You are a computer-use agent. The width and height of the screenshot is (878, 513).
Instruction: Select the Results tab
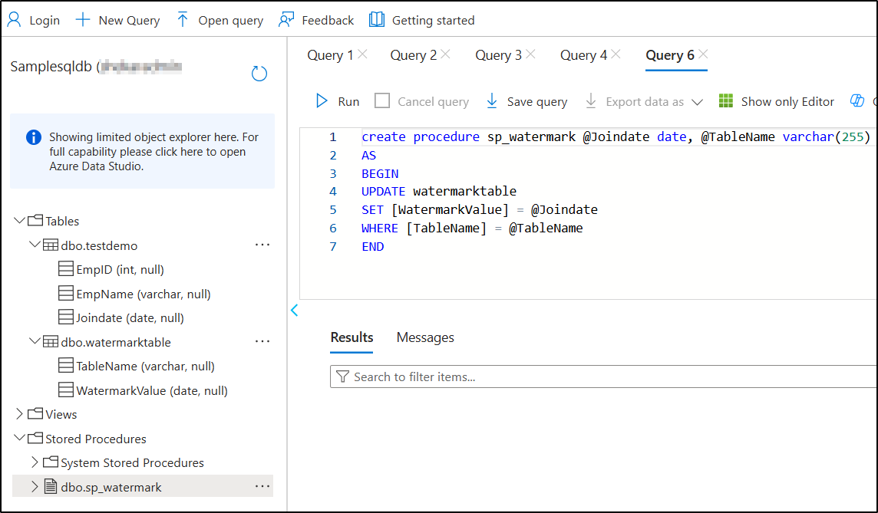pyautogui.click(x=352, y=337)
